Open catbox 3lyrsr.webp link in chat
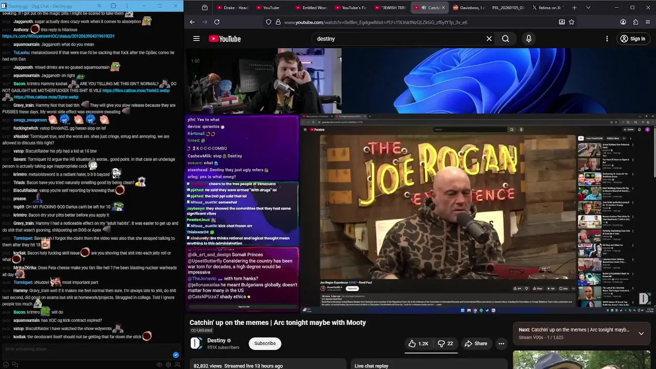Viewport: 656px width, 369px height. click(46, 97)
